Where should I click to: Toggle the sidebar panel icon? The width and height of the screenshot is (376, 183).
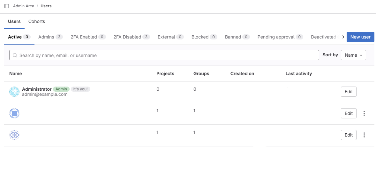(7, 6)
